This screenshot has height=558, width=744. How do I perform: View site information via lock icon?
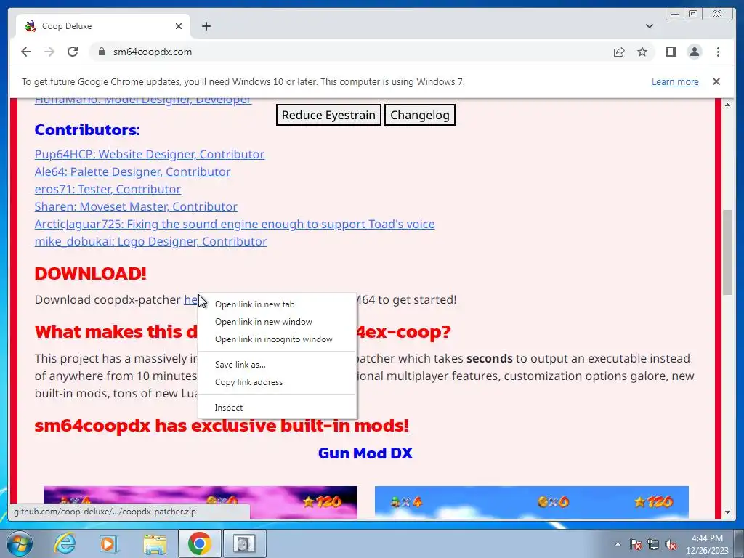click(101, 52)
